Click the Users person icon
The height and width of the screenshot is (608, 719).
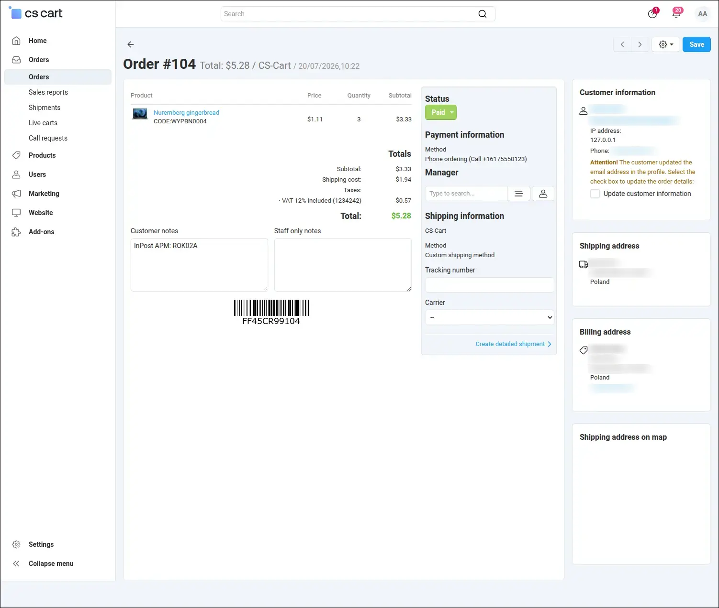(16, 174)
